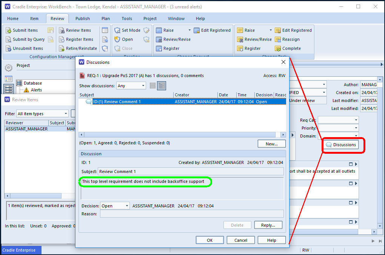Click the Creator column header in Discussions
This screenshot has height=255, width=385.
click(x=196, y=95)
